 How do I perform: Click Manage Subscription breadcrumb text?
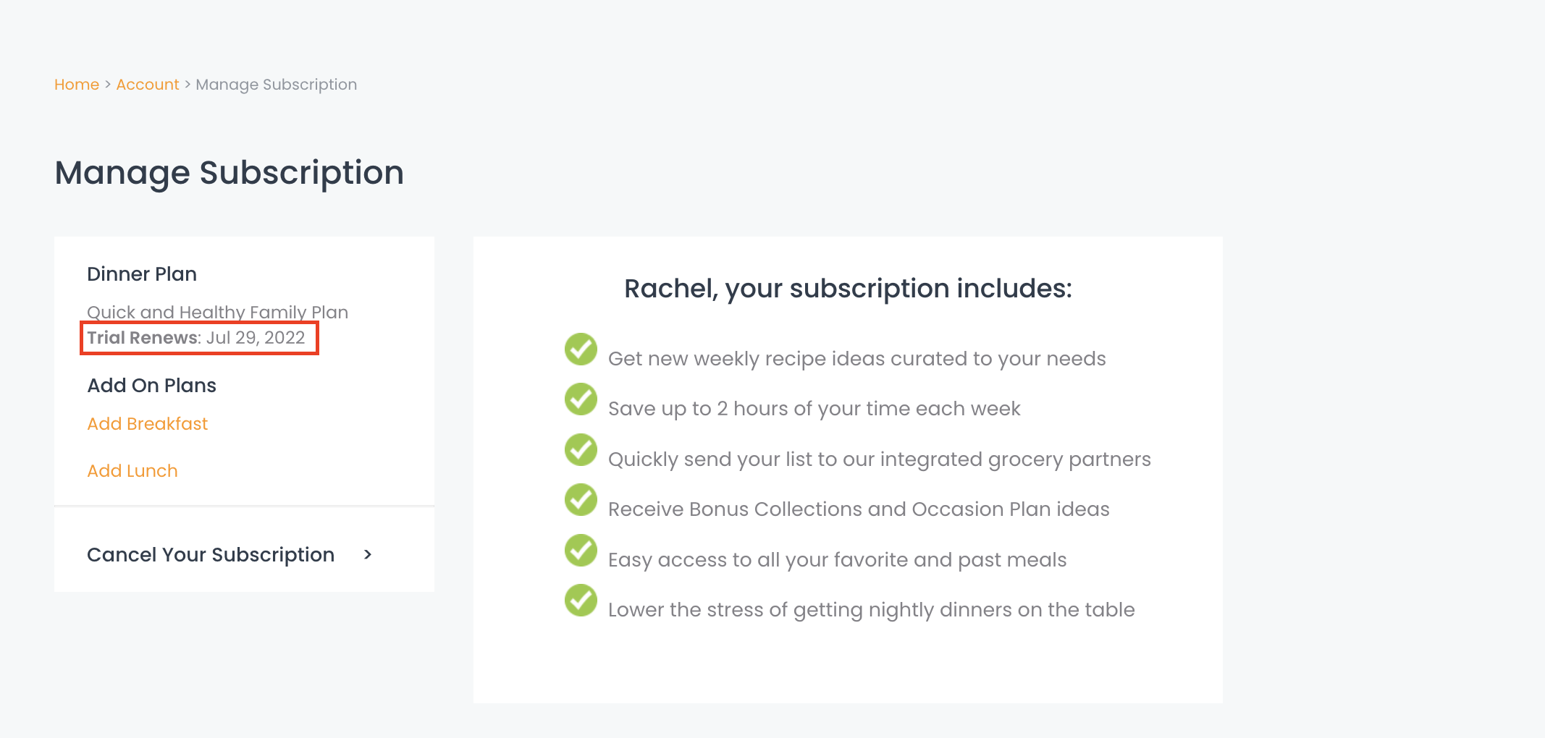276,85
